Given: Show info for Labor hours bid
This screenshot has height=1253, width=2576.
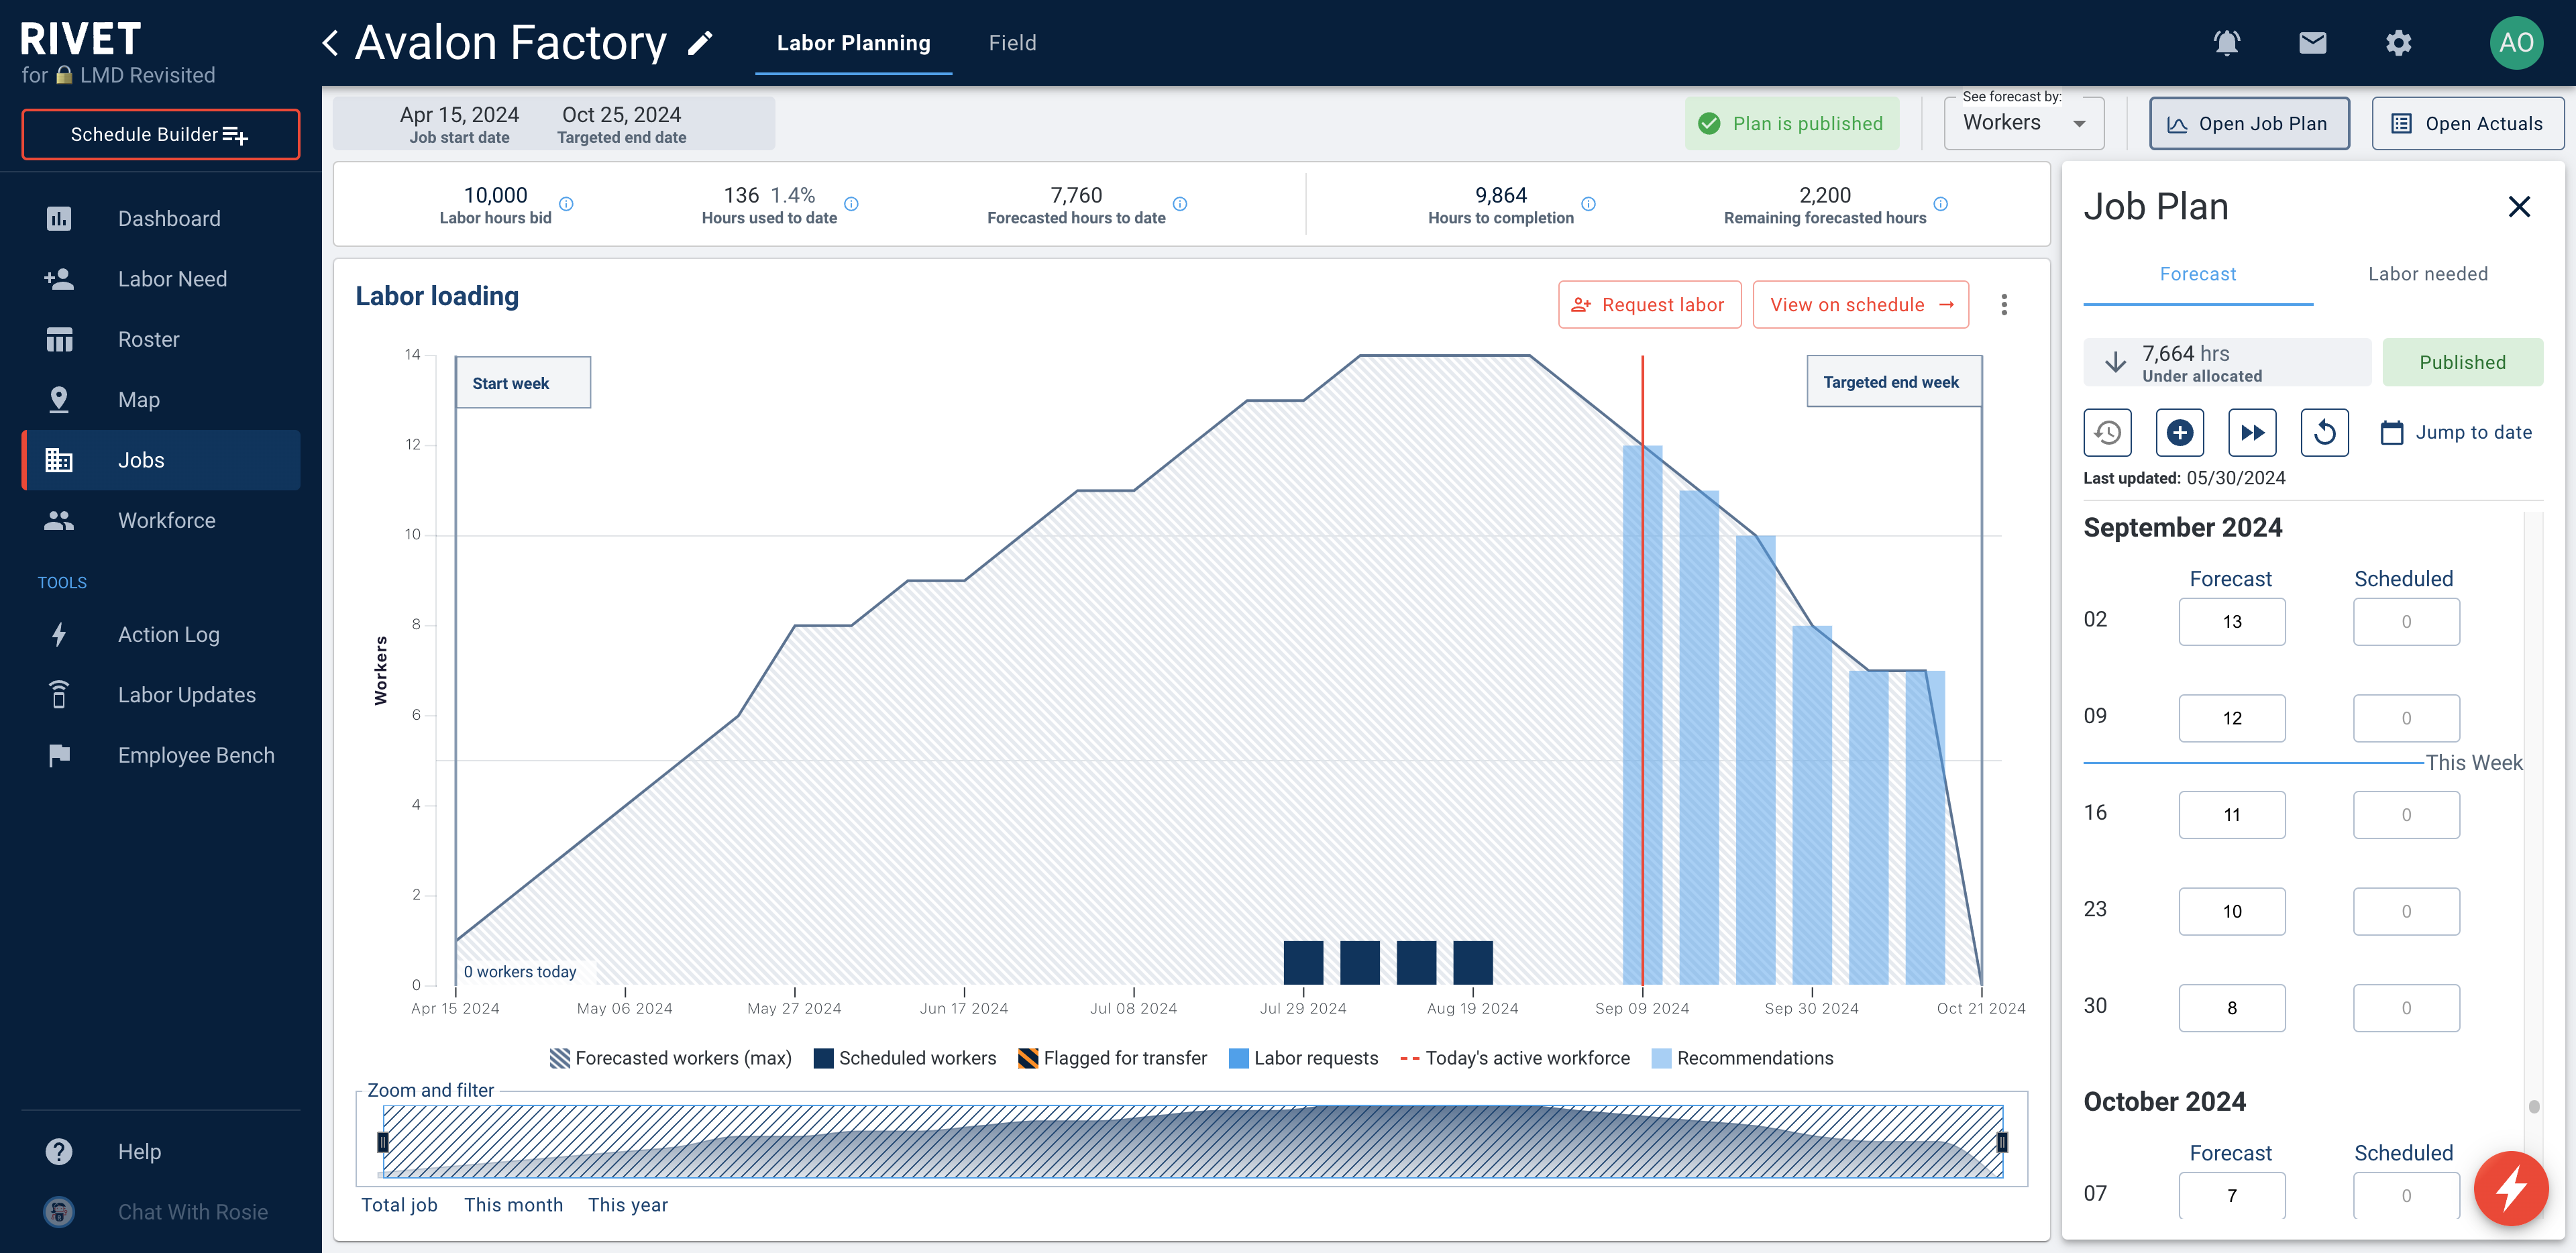Looking at the screenshot, I should click(x=566, y=204).
